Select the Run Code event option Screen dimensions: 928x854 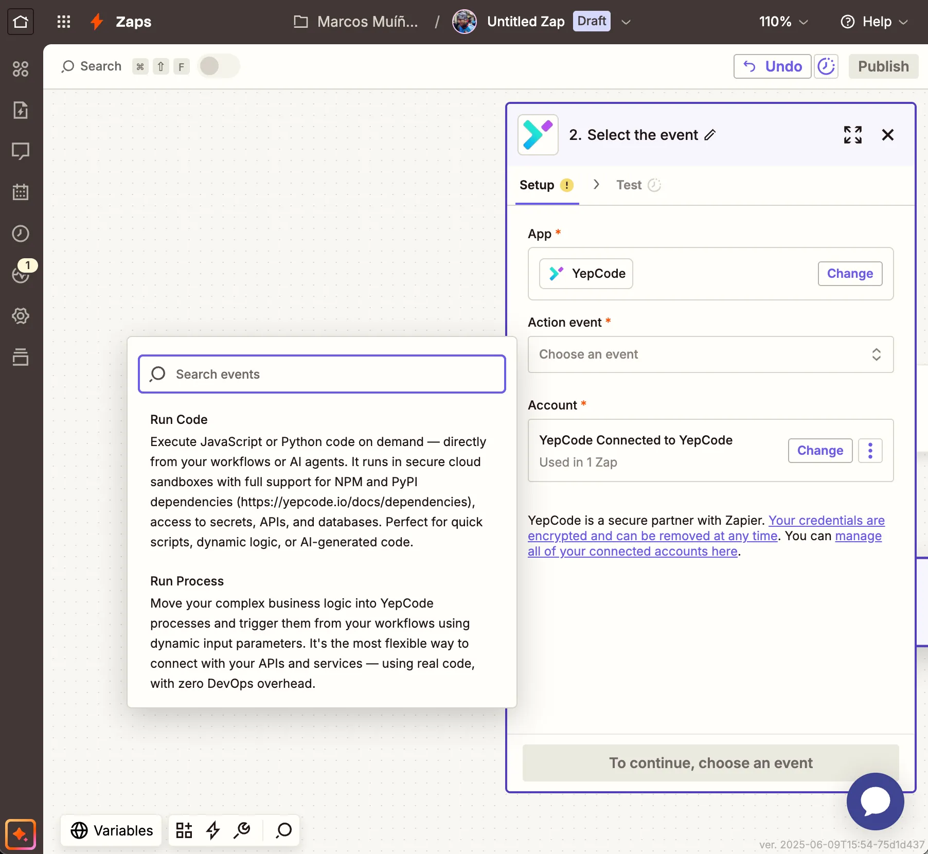coord(179,420)
